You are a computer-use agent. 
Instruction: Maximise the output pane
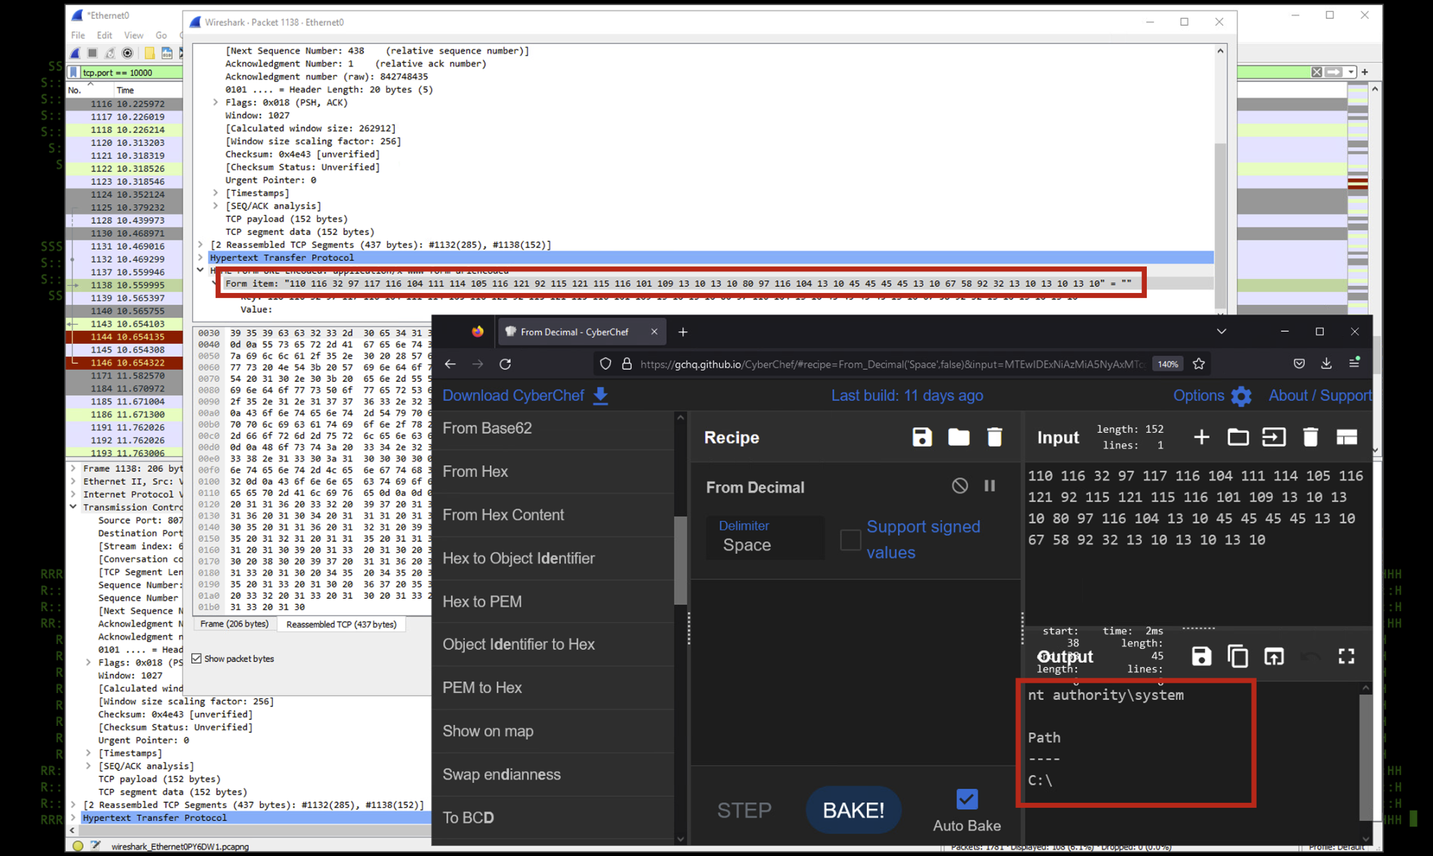pos(1346,656)
